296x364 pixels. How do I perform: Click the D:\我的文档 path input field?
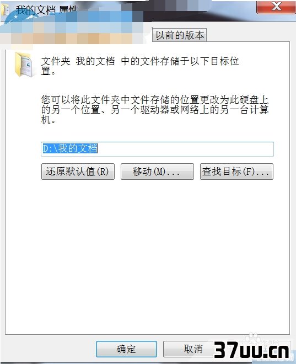pyautogui.click(x=157, y=149)
